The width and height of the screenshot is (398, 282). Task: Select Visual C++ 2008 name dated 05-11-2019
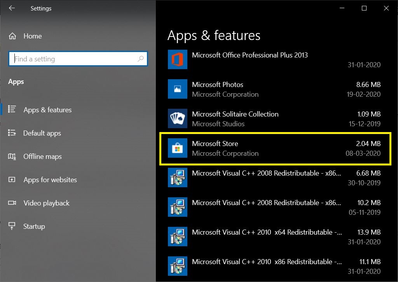click(x=267, y=203)
